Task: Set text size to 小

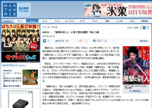Action: tap(141, 28)
